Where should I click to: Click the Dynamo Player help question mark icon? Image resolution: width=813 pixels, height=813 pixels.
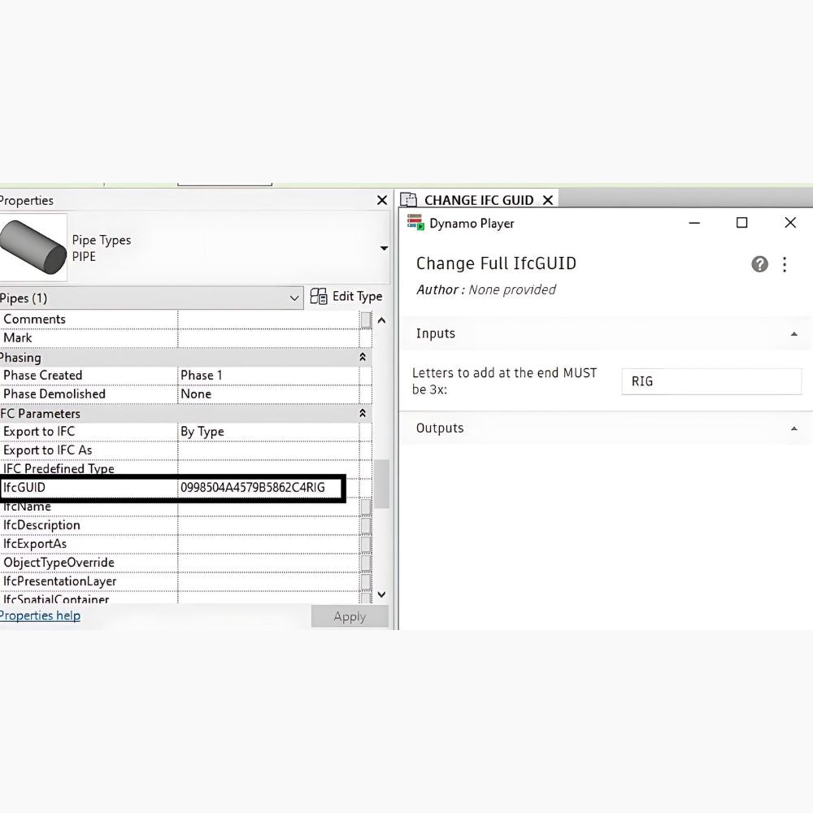[x=759, y=264]
